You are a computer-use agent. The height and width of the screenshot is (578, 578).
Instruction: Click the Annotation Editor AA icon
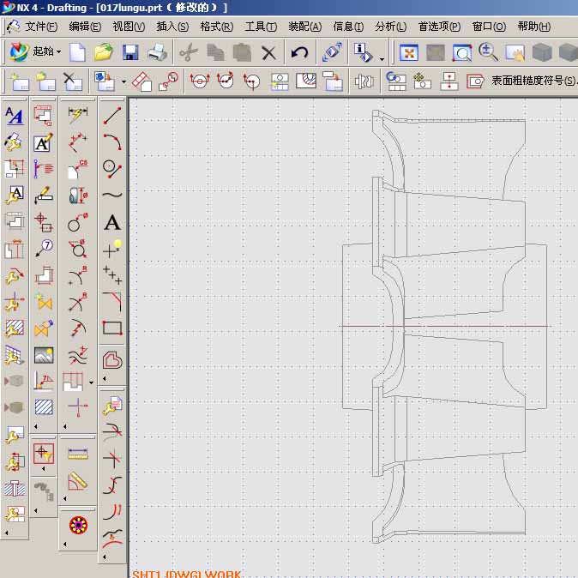[x=15, y=116]
